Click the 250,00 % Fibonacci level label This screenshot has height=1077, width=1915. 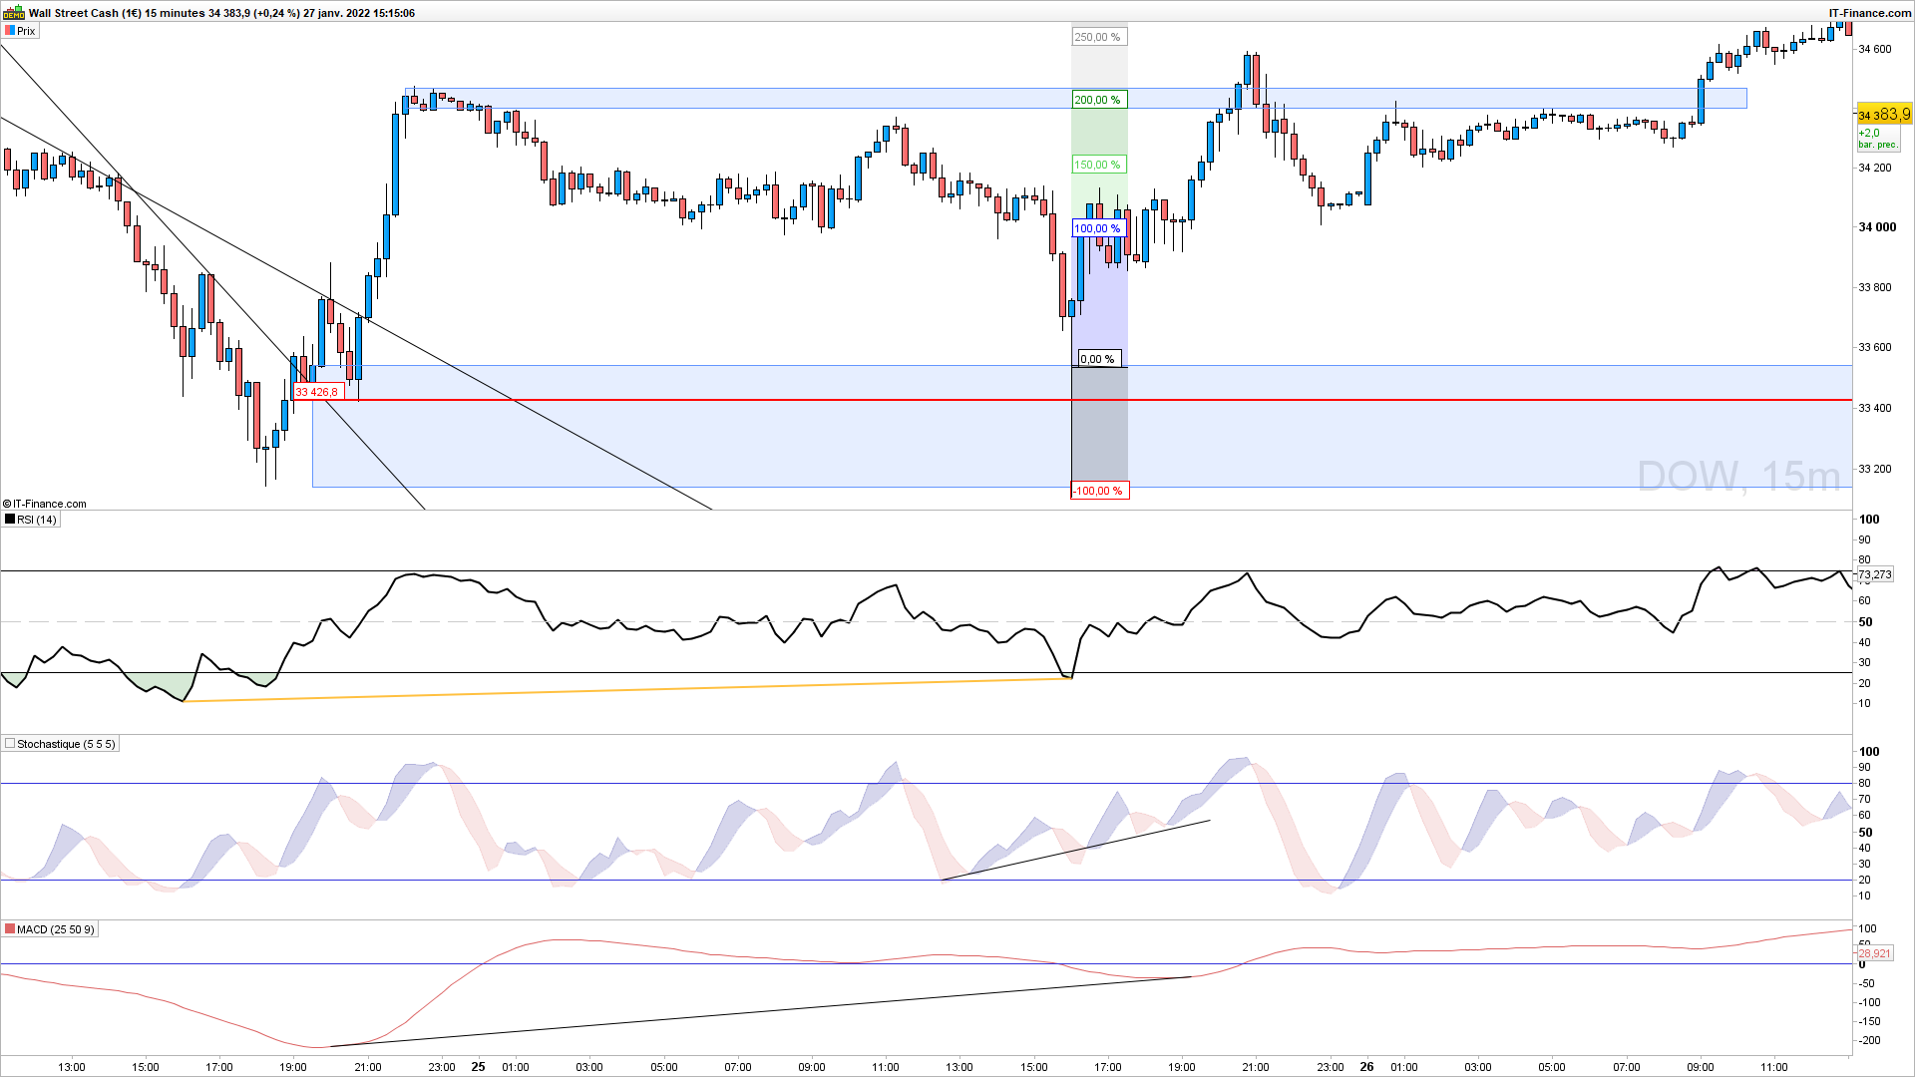[1097, 37]
